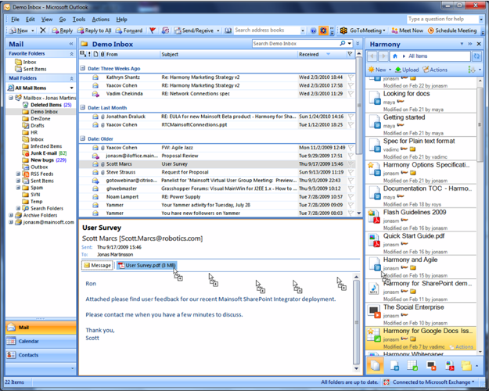Image resolution: width=489 pixels, height=391 pixels.
Task: Collapse the Date: Last Month group
Action: (x=83, y=108)
